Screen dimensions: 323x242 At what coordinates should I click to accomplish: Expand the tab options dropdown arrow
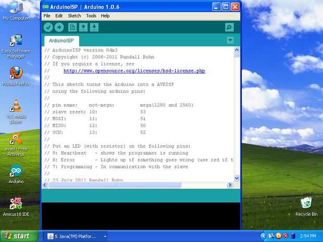[230, 40]
